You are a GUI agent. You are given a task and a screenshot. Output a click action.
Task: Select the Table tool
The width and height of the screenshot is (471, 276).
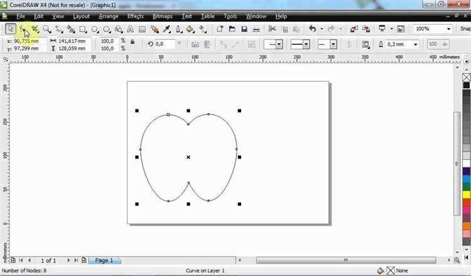[143, 29]
